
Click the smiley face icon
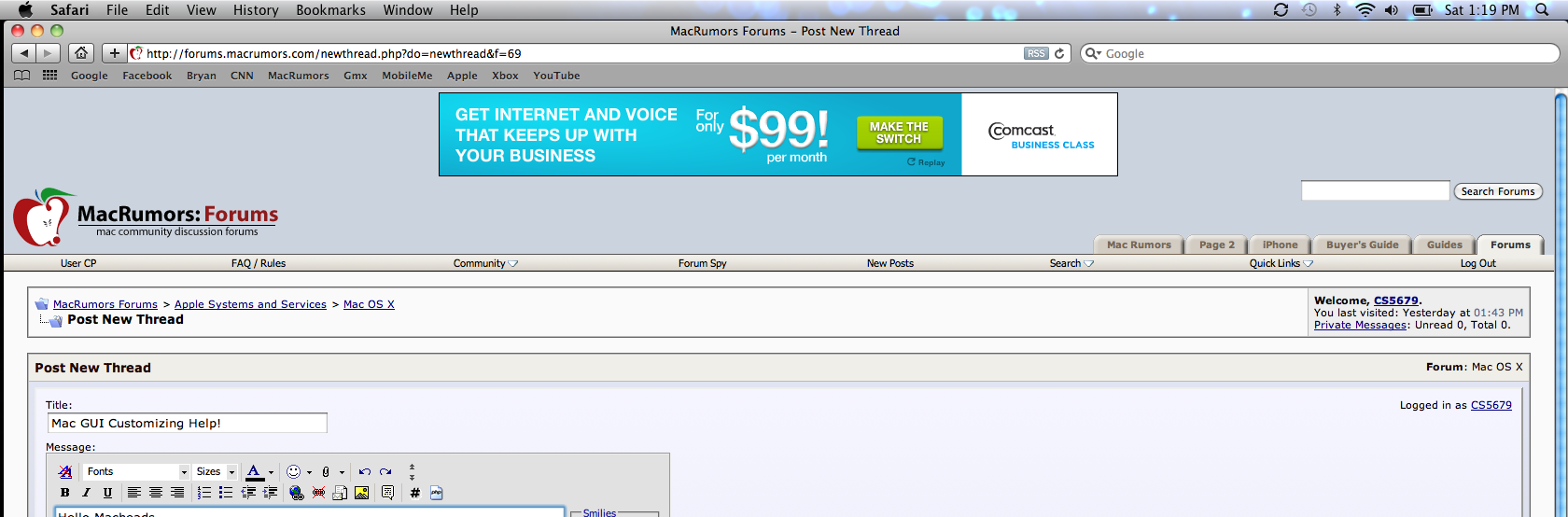[x=293, y=472]
